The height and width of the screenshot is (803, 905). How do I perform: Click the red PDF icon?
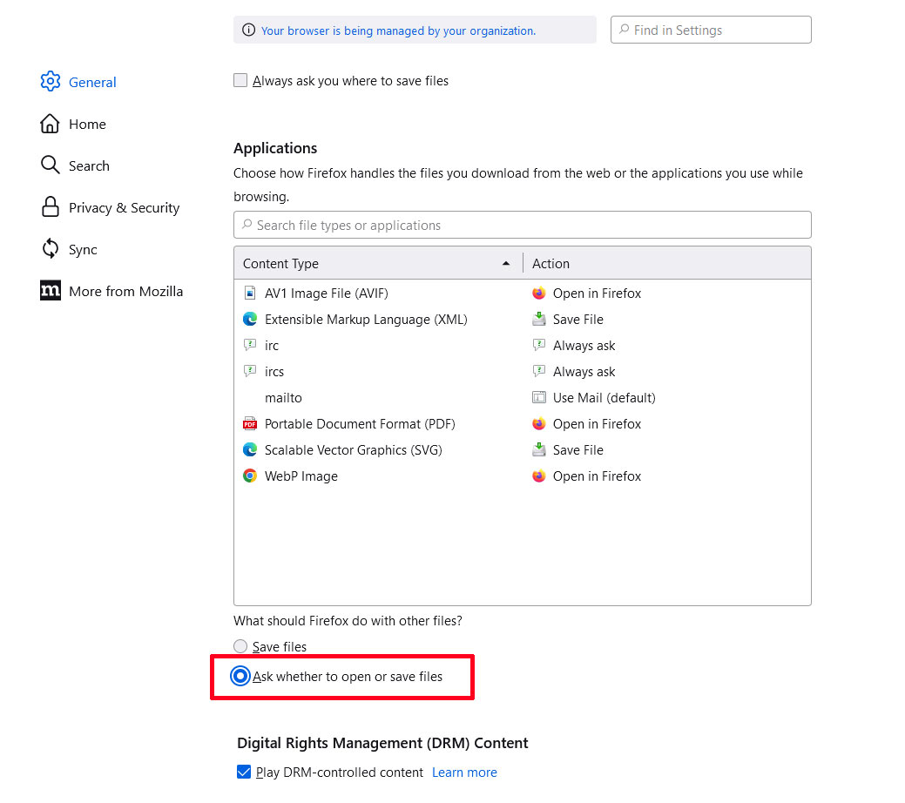[250, 424]
